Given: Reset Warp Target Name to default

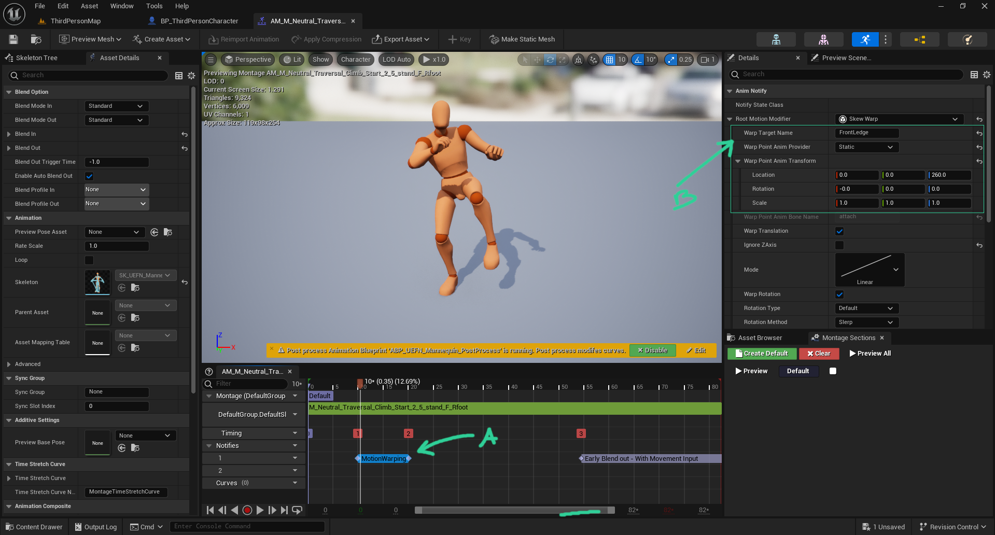Looking at the screenshot, I should pos(979,133).
